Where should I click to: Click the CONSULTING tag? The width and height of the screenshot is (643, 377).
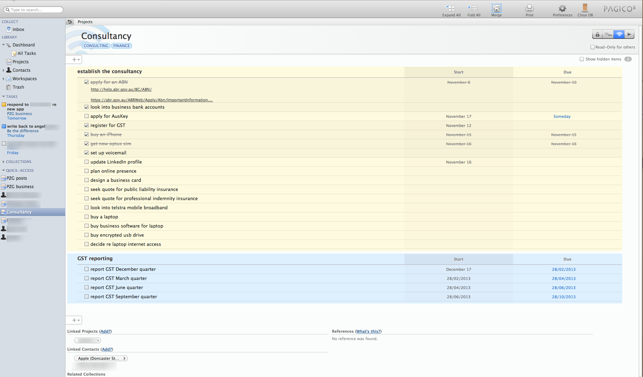(96, 46)
